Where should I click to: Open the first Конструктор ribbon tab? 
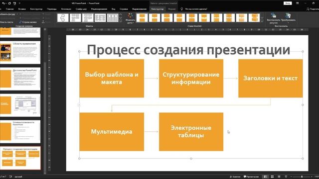click(x=36, y=9)
